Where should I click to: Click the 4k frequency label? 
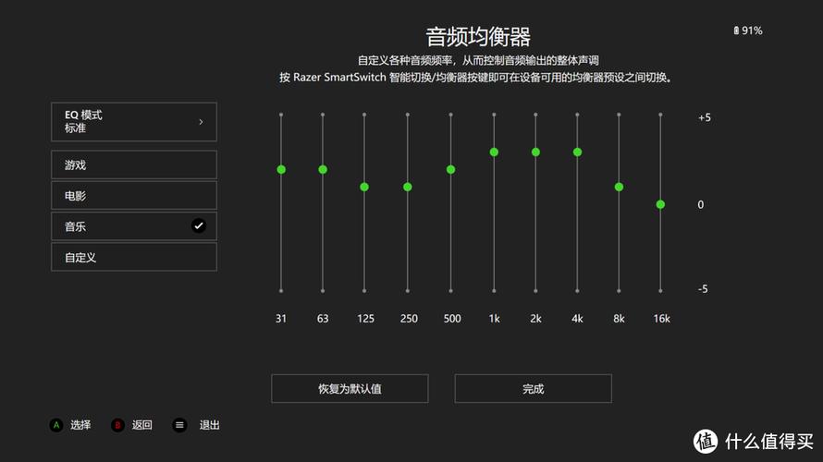pyautogui.click(x=577, y=318)
